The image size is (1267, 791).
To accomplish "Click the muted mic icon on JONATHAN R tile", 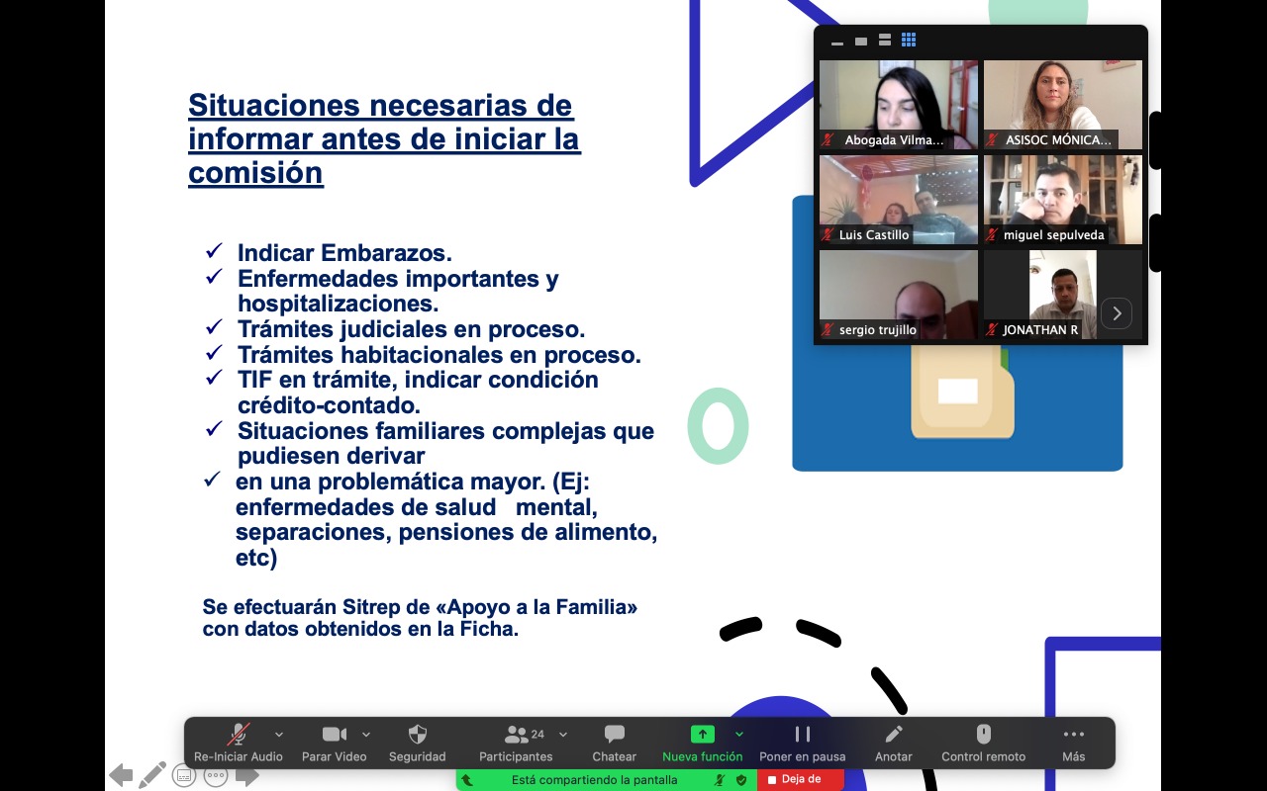I will click(x=992, y=330).
